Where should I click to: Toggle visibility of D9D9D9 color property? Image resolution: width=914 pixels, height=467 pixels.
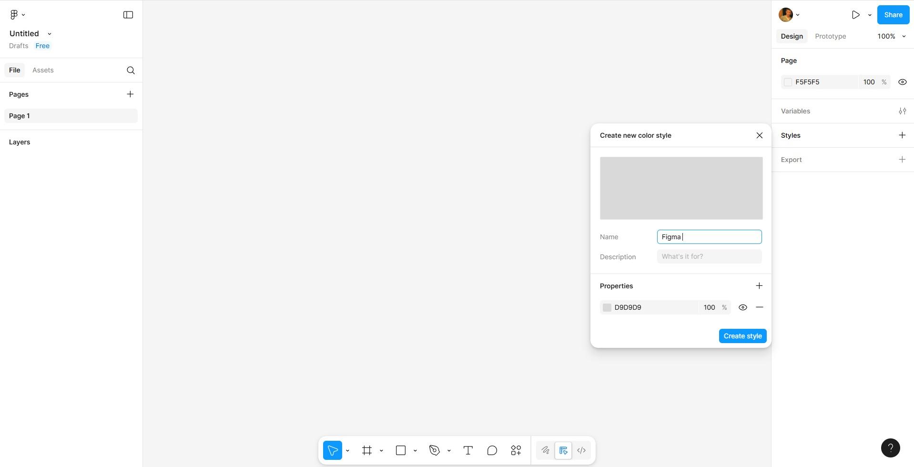click(742, 307)
